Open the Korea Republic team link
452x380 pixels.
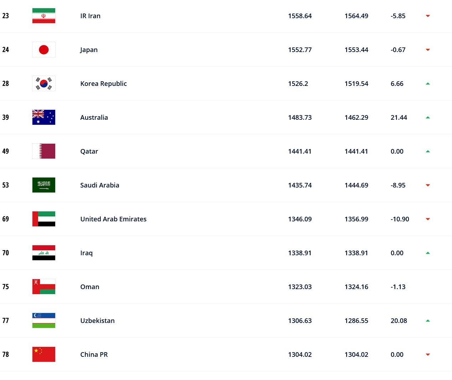103,83
